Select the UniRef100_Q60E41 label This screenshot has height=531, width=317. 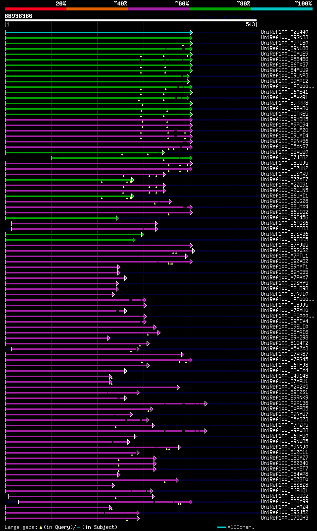[284, 92]
